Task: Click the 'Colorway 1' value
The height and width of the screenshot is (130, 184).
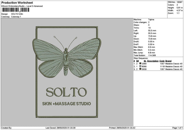Action: (16, 17)
